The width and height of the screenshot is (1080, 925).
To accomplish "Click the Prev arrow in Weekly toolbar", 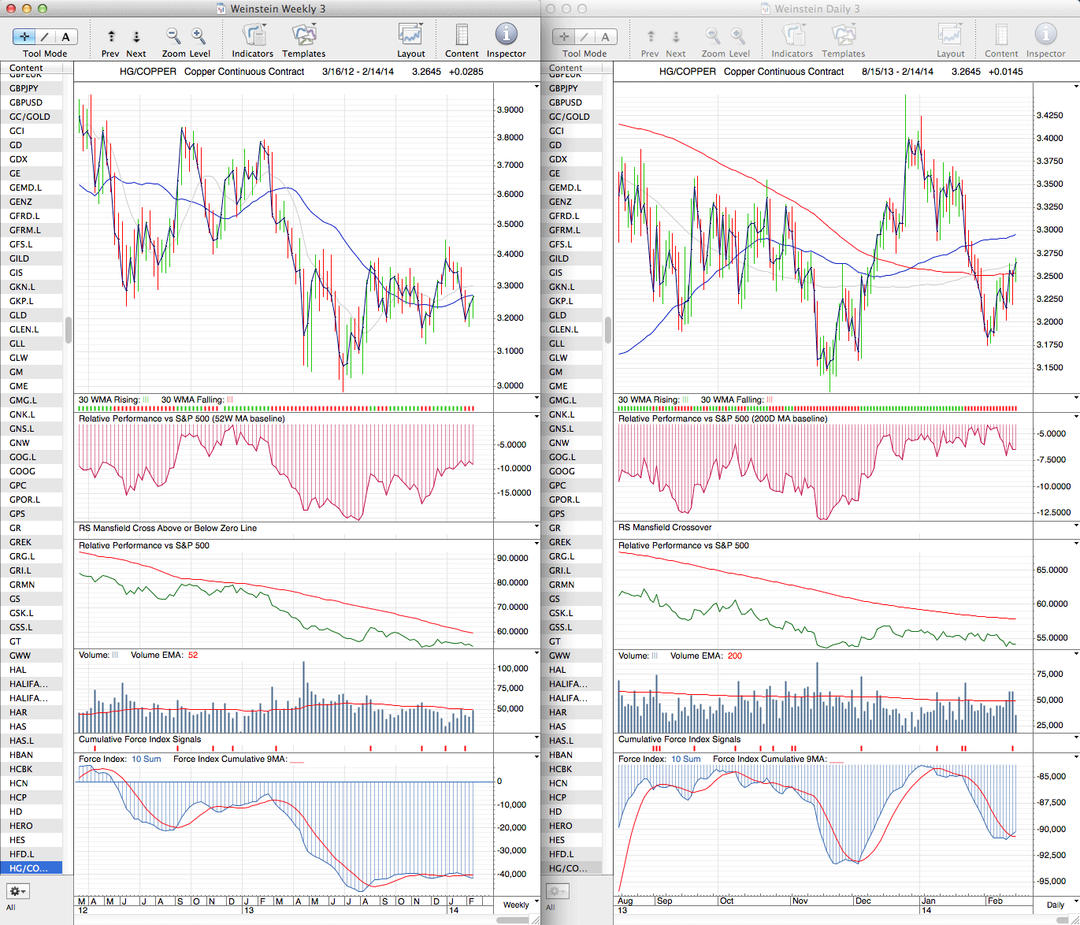I will [111, 36].
